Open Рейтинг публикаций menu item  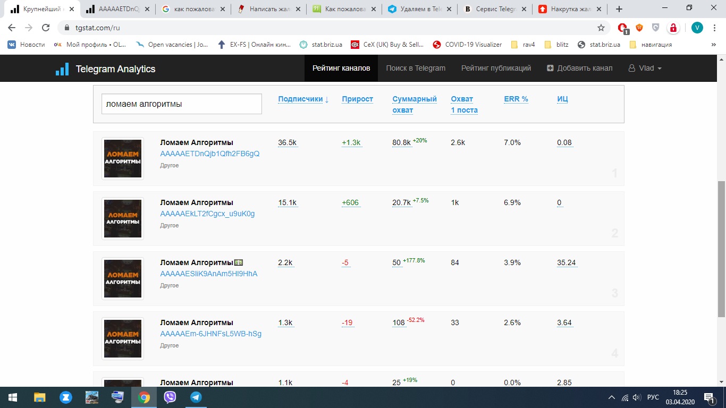coord(496,68)
